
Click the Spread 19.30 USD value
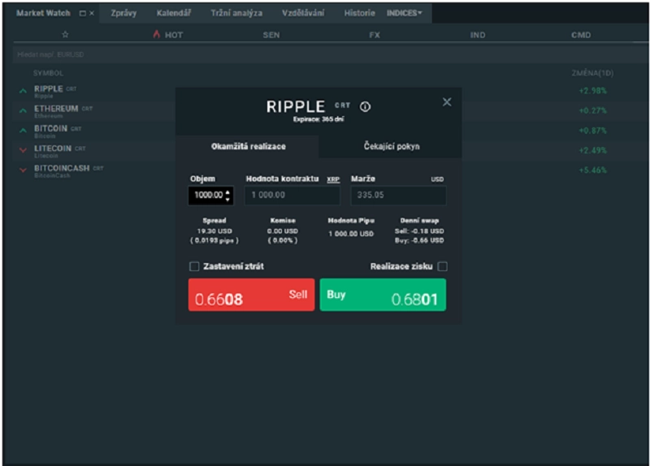coord(214,231)
